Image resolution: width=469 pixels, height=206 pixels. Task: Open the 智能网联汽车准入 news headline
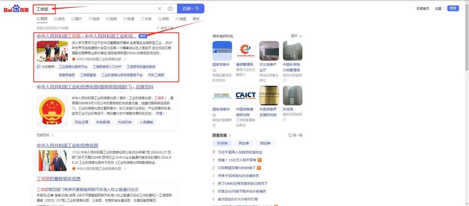(x=87, y=190)
